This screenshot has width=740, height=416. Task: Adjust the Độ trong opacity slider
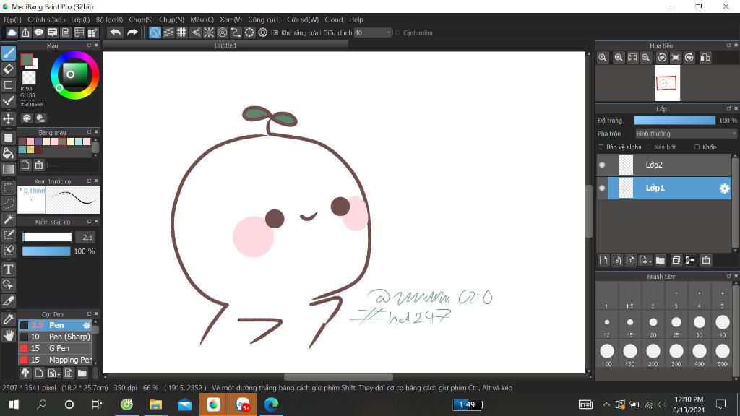(675, 121)
